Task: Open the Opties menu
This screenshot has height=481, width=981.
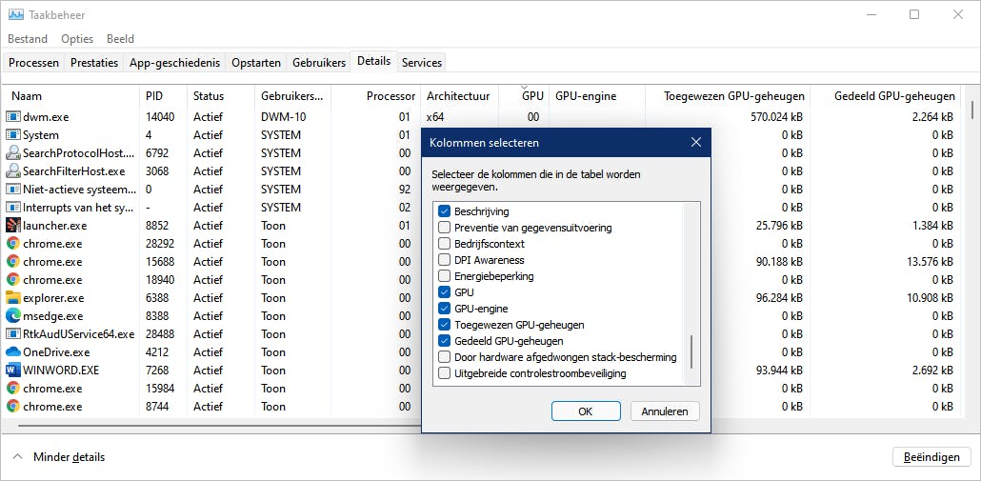Action: pyautogui.click(x=77, y=39)
